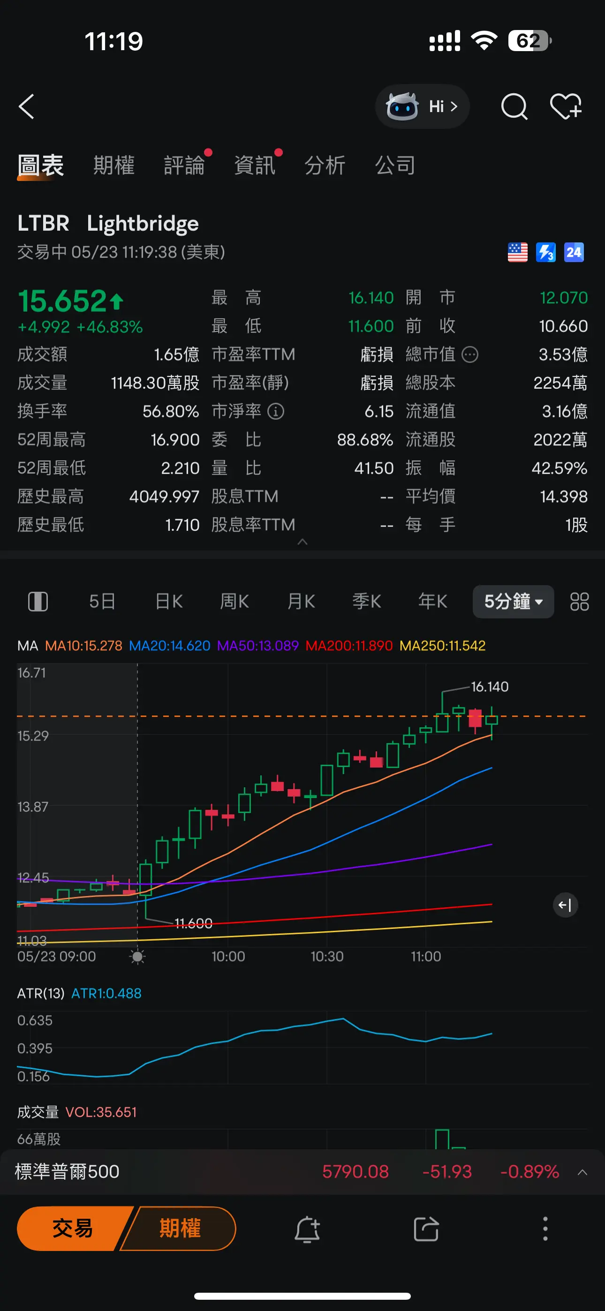Open the ATR(13) indicator settings label
The height and width of the screenshot is (1311, 605).
[41, 994]
